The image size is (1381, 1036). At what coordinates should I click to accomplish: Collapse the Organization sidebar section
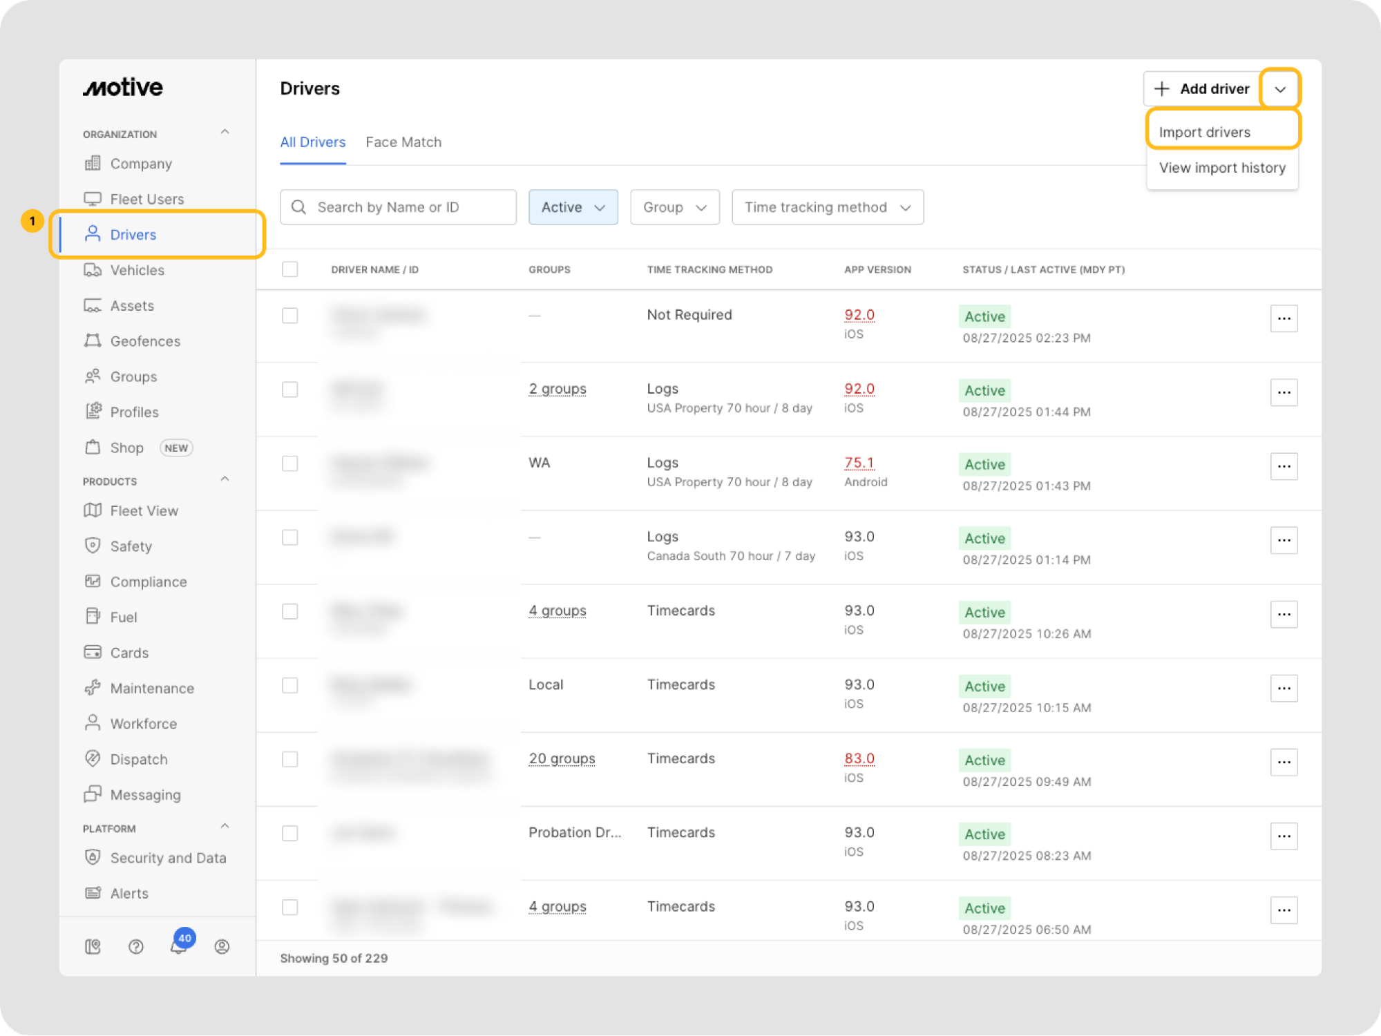point(225,132)
